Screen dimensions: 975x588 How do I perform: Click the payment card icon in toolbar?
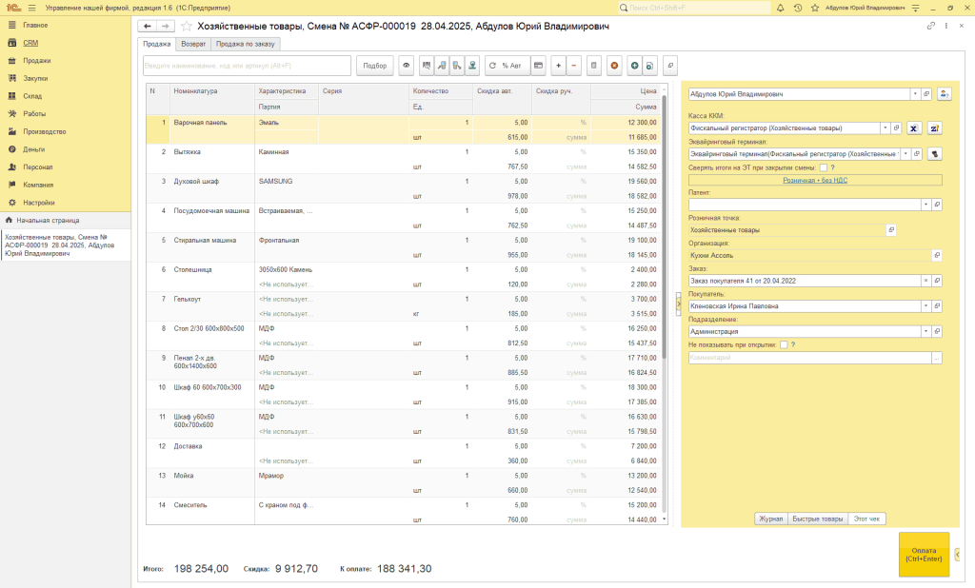[538, 66]
